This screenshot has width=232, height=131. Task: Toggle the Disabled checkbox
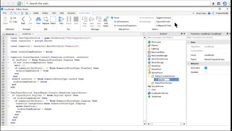(206, 72)
